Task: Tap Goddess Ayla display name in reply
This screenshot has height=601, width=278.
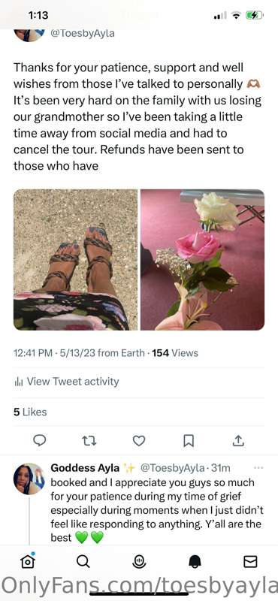Action: [86, 468]
